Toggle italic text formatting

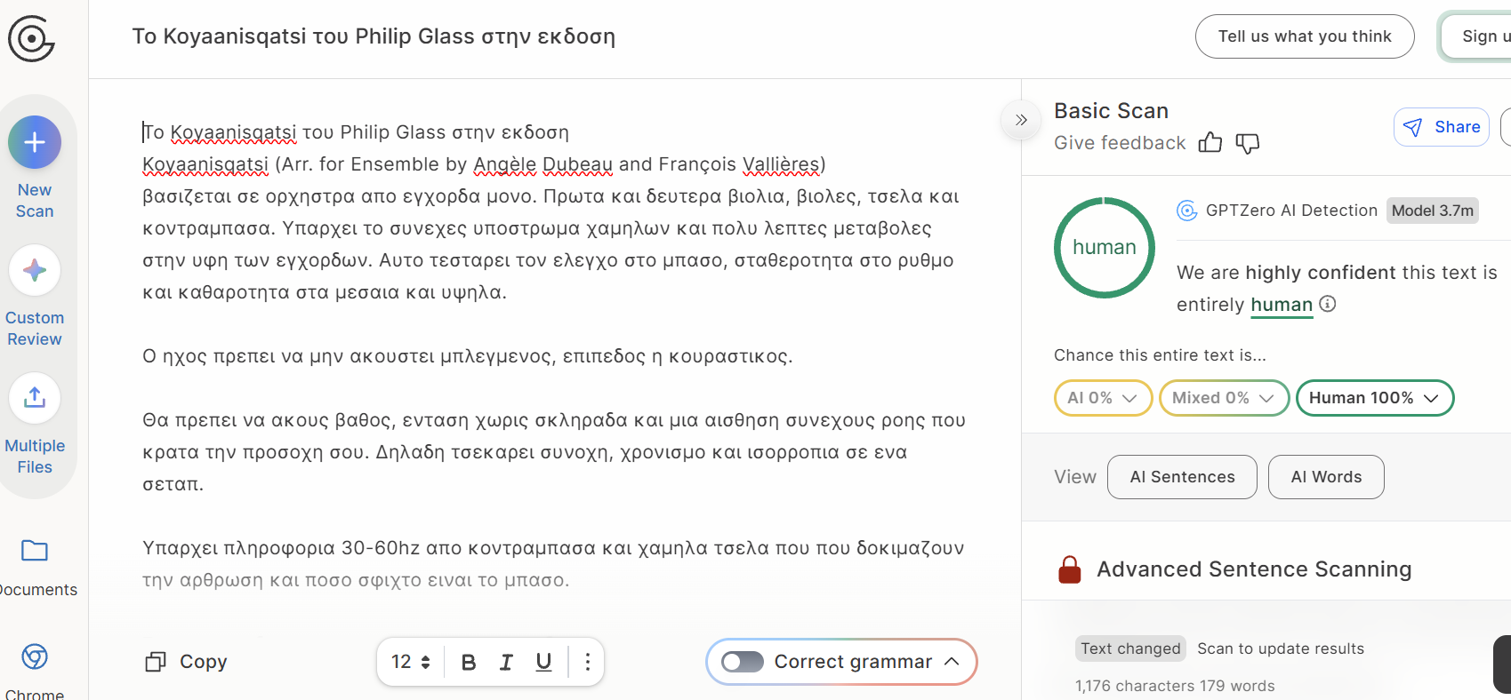click(506, 662)
